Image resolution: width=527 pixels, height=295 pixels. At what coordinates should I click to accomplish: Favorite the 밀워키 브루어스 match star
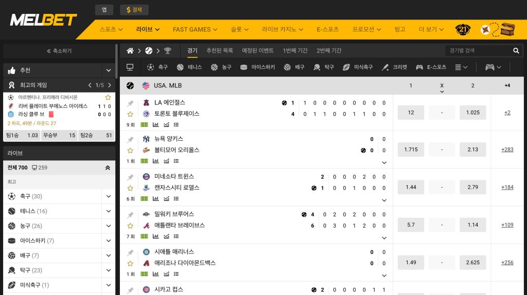[x=130, y=226]
